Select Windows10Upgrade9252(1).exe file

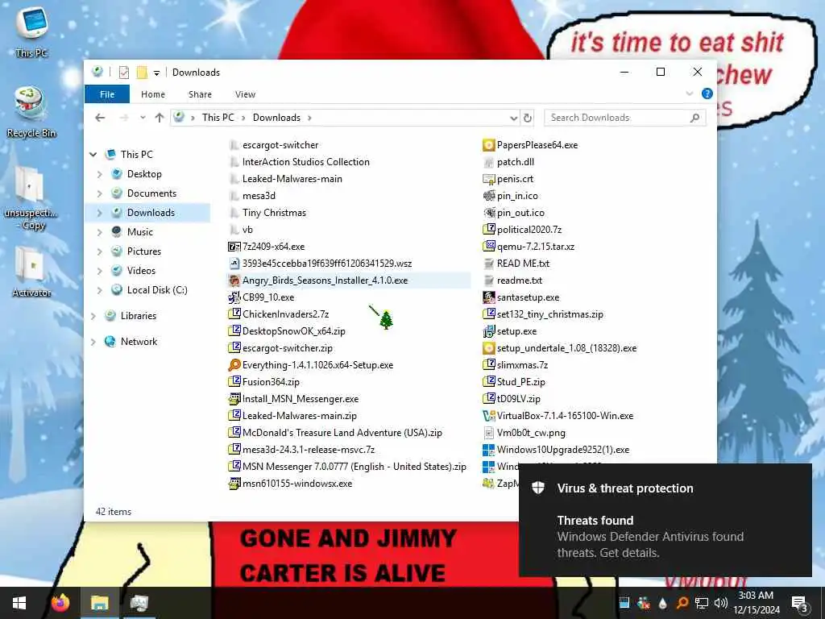[x=556, y=450]
